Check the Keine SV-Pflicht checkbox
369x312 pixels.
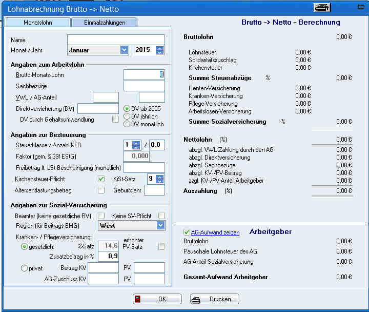[161, 216]
